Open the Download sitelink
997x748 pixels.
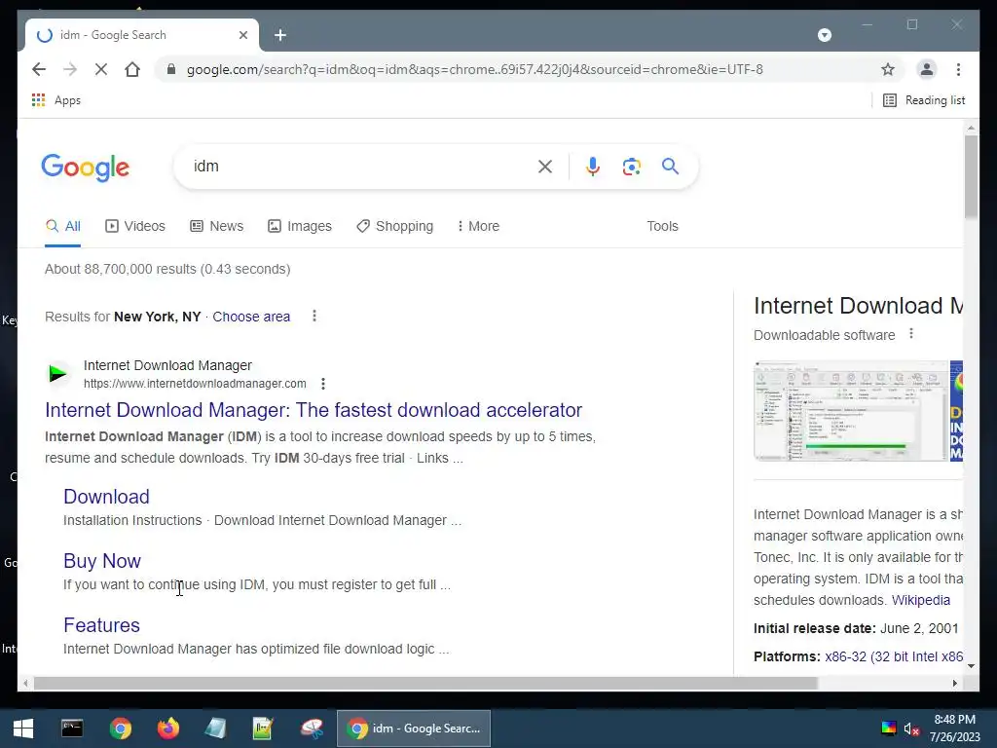click(x=106, y=497)
